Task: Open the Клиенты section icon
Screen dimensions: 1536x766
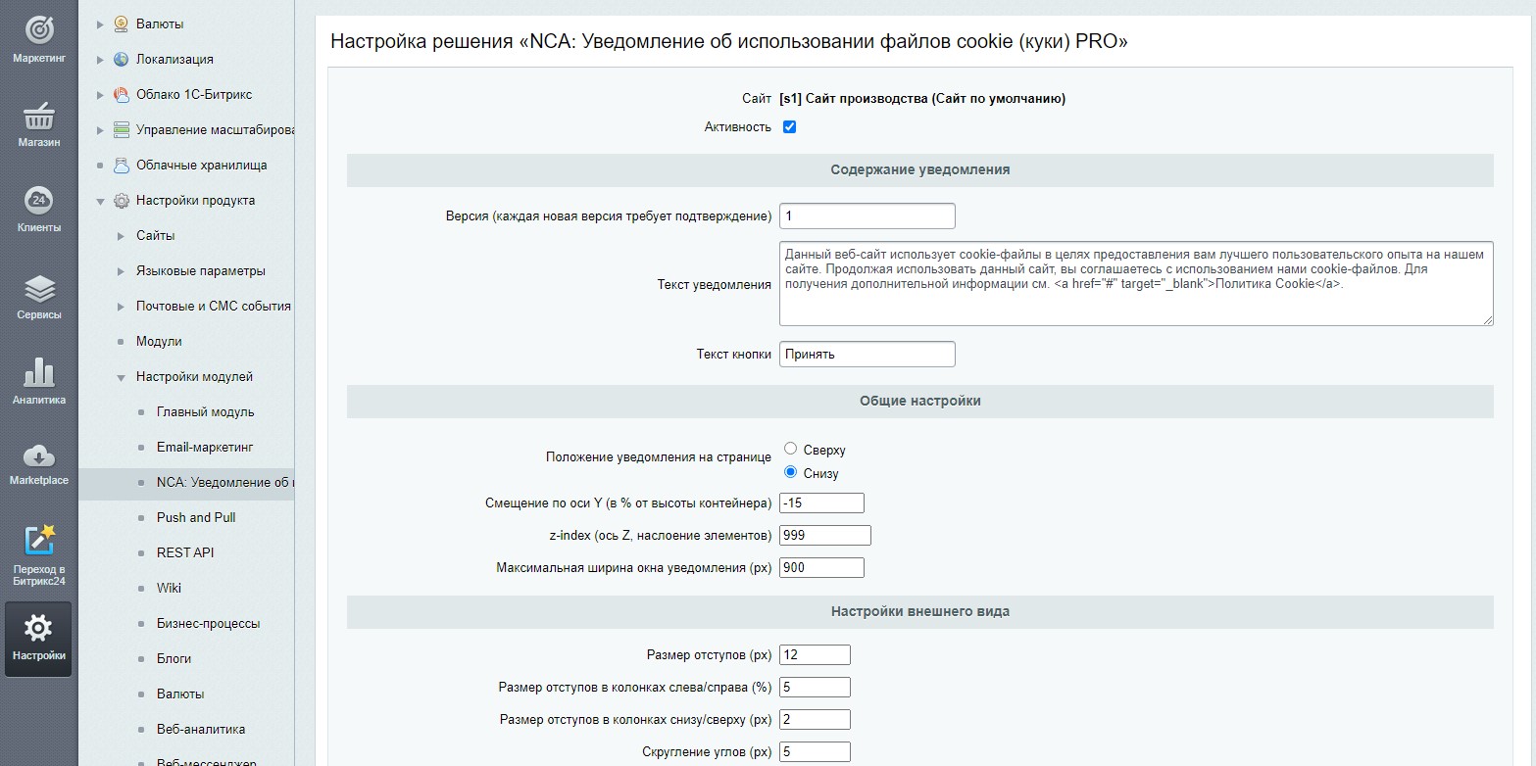Action: click(x=38, y=202)
